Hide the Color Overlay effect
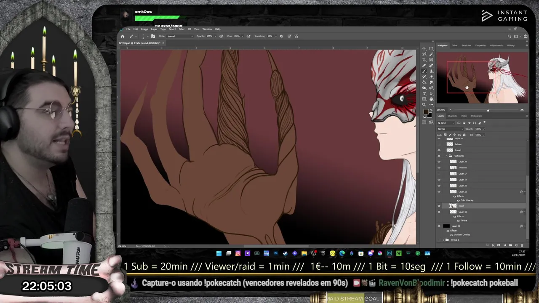 458,201
